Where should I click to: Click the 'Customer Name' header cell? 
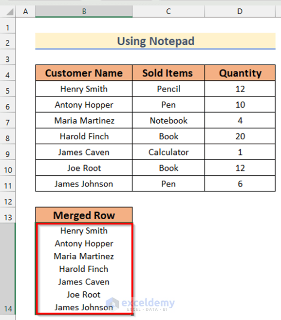click(84, 73)
